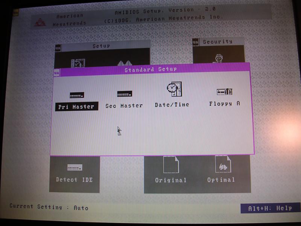Select the Setup window's right icon
The image size is (301, 226).
(125, 63)
